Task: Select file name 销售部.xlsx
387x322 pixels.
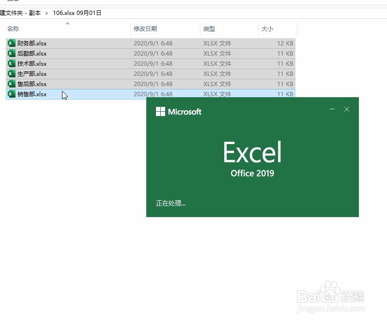Action: 32,94
